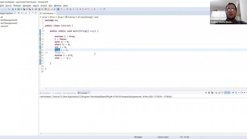Open the Debug button dropdown arrow
The height and width of the screenshot is (139, 247).
coord(15,9)
